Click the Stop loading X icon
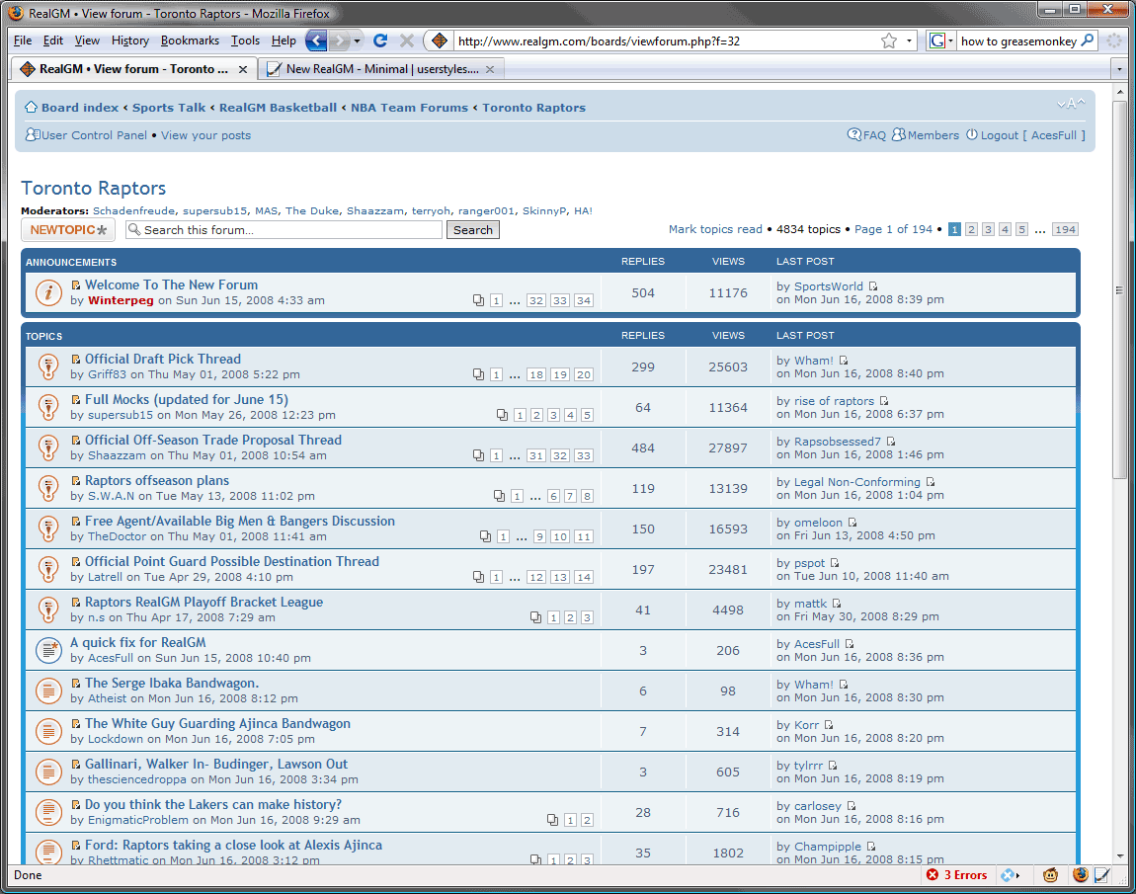The height and width of the screenshot is (894, 1136). point(406,41)
